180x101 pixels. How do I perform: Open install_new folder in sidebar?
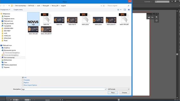pyautogui.click(x=7, y=36)
